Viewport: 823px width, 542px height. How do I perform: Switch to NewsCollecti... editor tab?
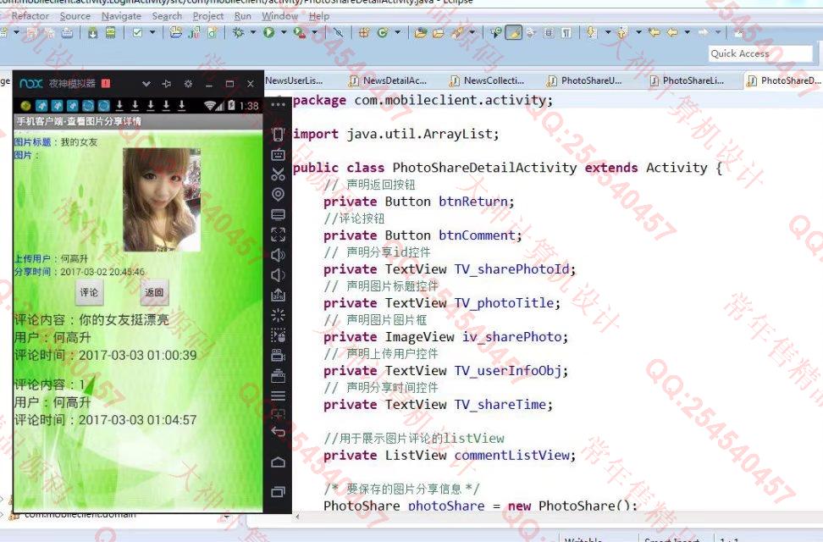488,80
